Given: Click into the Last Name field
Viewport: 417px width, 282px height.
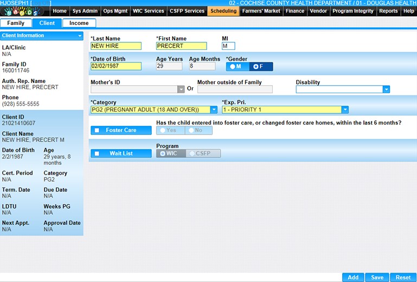Looking at the screenshot, I should (116, 46).
